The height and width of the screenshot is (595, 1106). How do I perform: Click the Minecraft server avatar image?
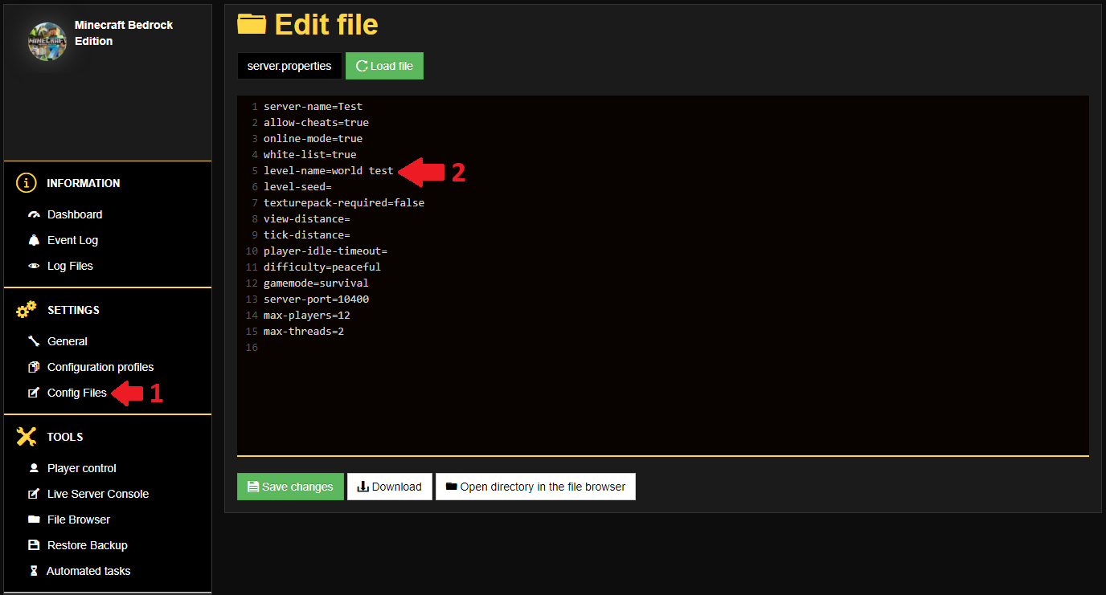click(47, 42)
